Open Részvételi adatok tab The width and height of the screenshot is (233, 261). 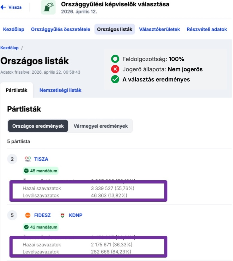(x=207, y=30)
